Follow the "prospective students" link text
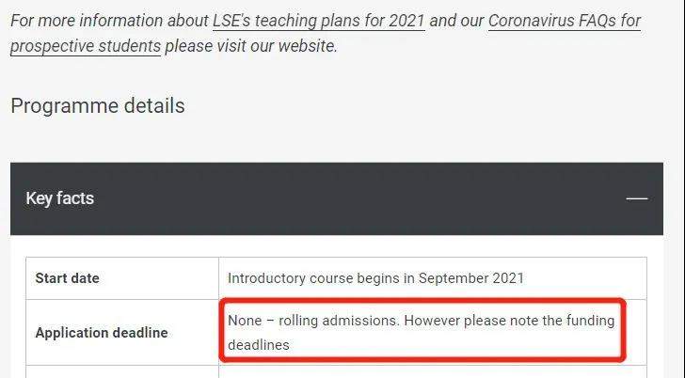The width and height of the screenshot is (685, 378). [x=86, y=45]
